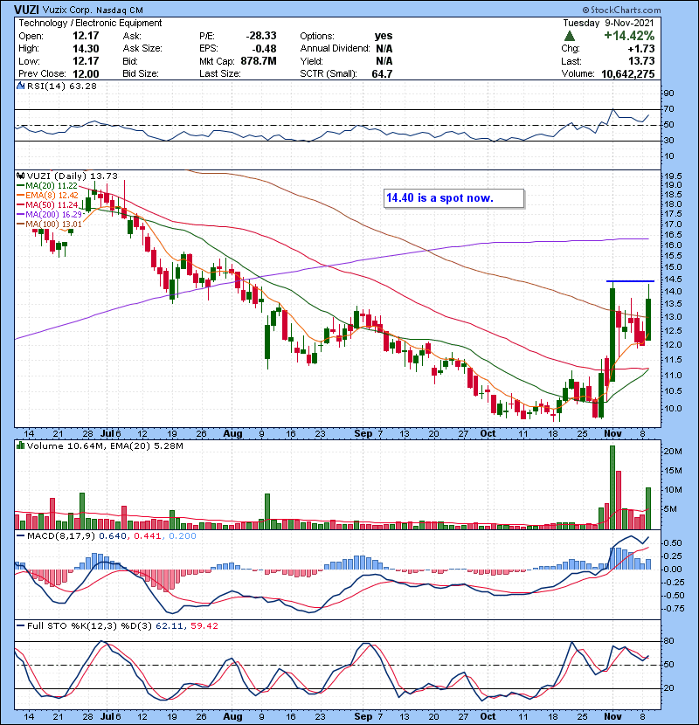Select the High value 14.30
This screenshot has width=699, height=725.
coord(86,49)
